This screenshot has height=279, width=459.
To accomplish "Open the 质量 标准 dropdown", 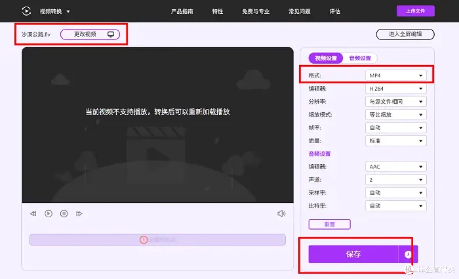I will click(x=396, y=141).
